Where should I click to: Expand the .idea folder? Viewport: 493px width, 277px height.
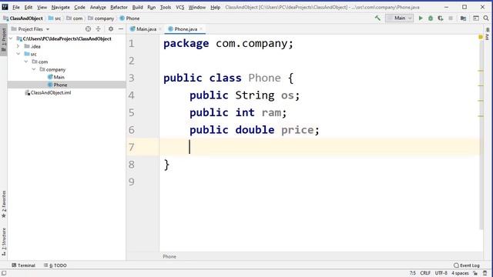[x=18, y=46]
